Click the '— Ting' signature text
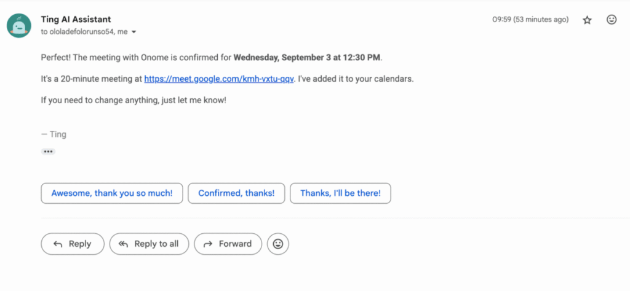This screenshot has width=630, height=291. 54,134
